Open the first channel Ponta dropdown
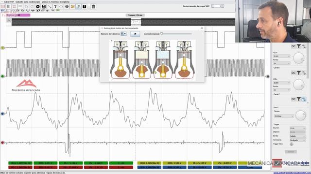The width and height of the screenshot is (311, 174). point(282,63)
